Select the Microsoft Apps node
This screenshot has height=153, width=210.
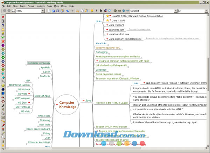click(42, 96)
